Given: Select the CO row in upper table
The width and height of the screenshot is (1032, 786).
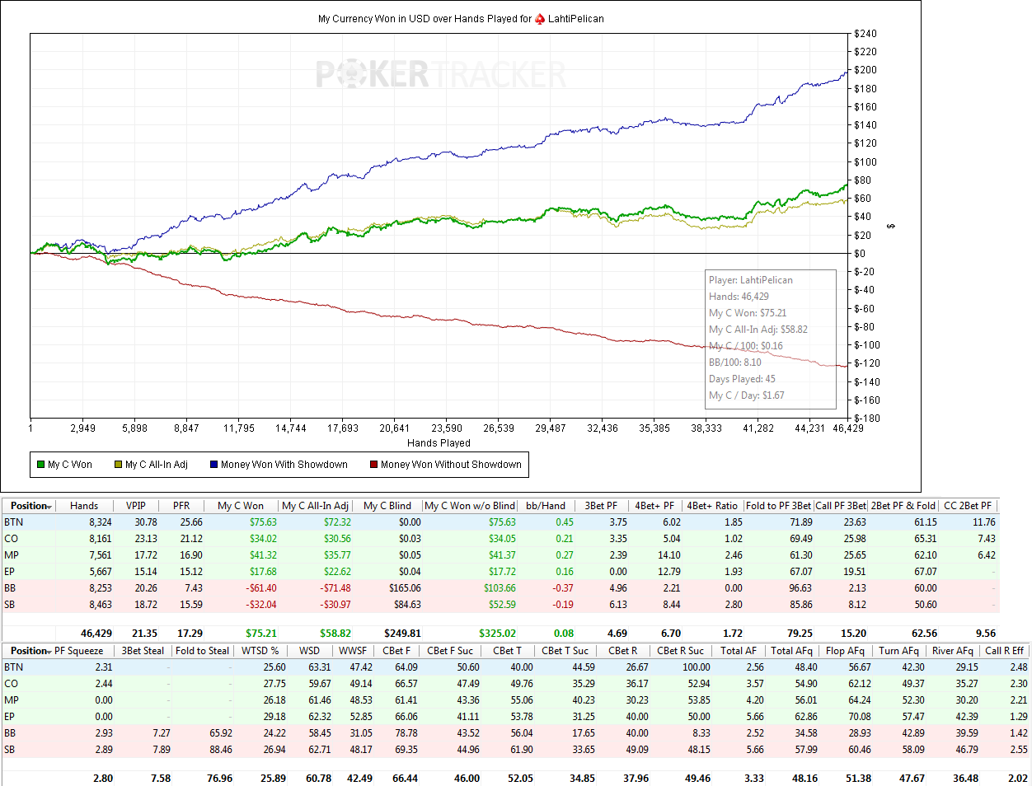Looking at the screenshot, I should [x=500, y=539].
